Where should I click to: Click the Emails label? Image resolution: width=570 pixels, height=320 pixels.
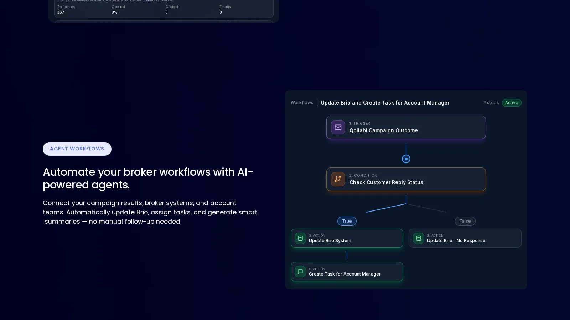click(x=225, y=7)
